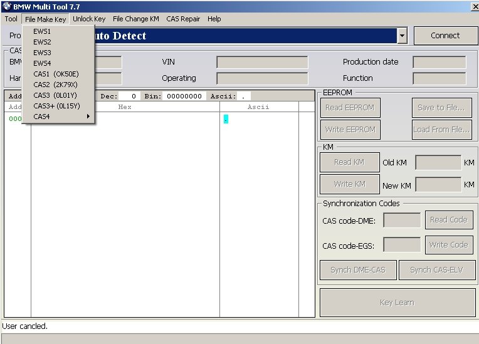
Task: Choose CAS1 (0K50E) menu entry
Action: (56, 74)
